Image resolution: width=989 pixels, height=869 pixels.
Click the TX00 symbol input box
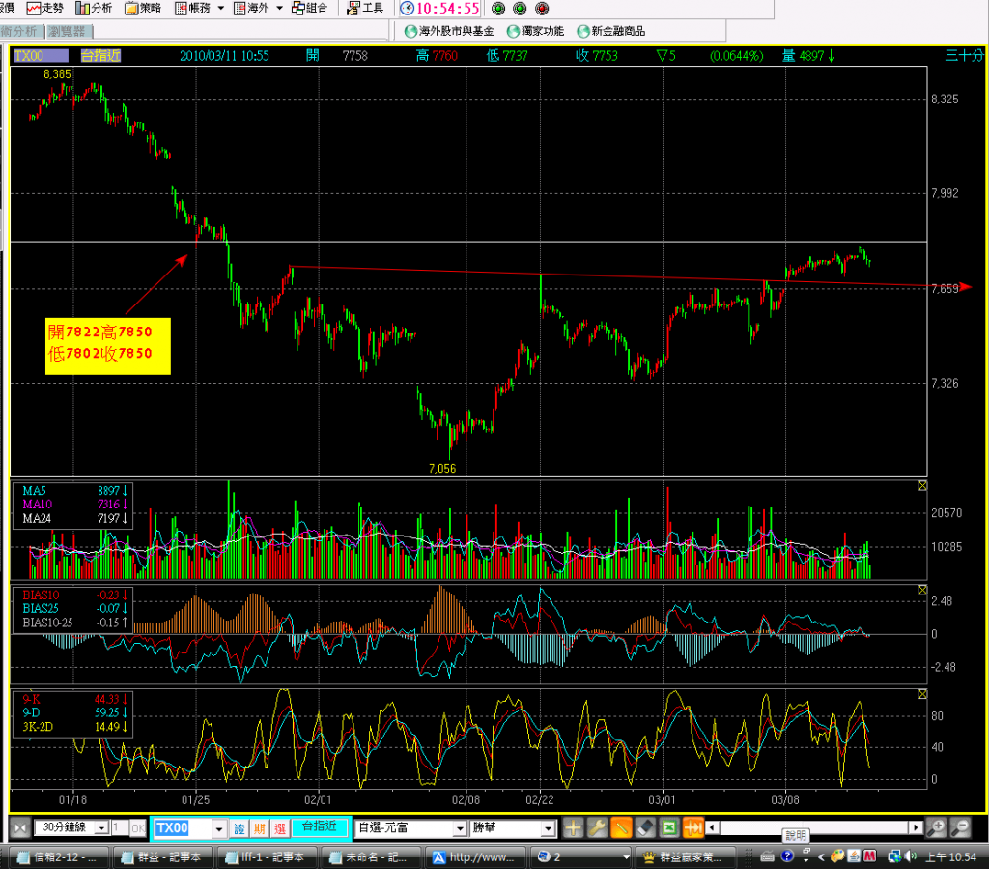[183, 828]
